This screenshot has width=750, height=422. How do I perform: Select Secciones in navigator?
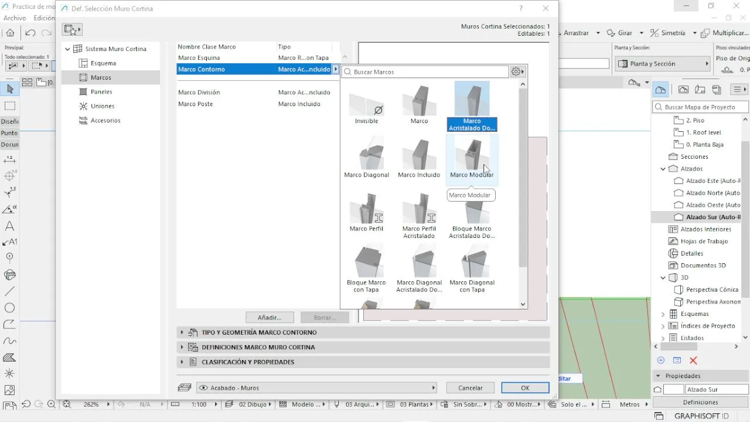pos(688,156)
